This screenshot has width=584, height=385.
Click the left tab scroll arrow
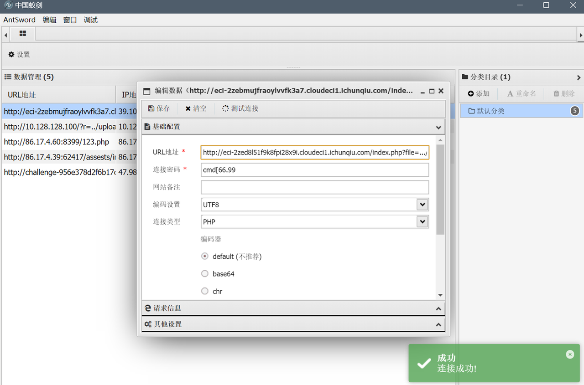coord(5,35)
